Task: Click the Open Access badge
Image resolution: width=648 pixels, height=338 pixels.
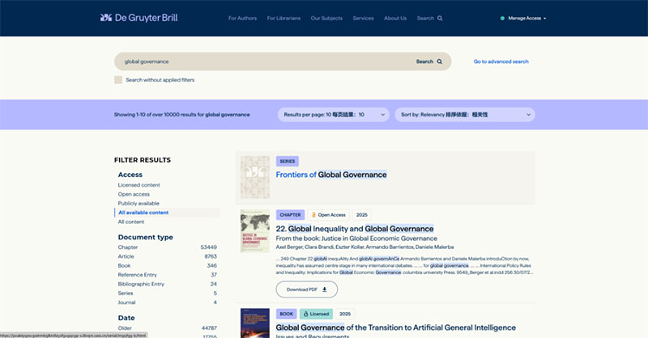Action: [327, 215]
